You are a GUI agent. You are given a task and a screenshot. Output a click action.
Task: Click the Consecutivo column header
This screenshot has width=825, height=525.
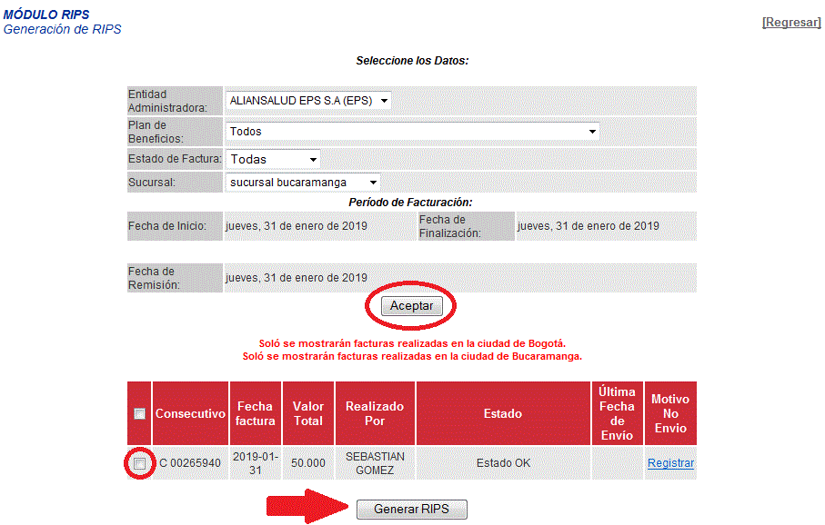click(190, 413)
